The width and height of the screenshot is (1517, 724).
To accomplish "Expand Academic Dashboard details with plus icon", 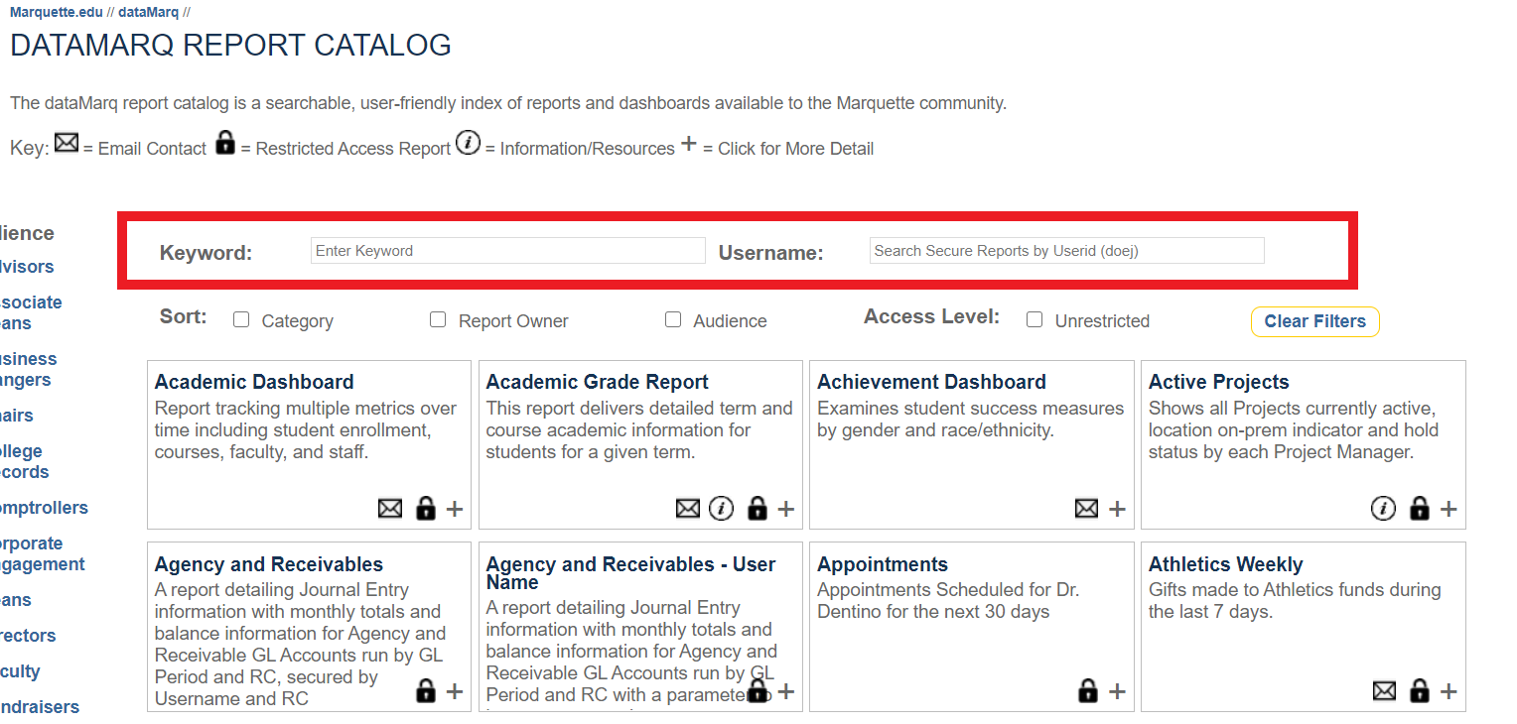I will click(455, 509).
